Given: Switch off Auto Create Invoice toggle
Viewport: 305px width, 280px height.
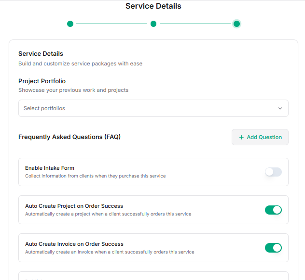Looking at the screenshot, I should 273,248.
